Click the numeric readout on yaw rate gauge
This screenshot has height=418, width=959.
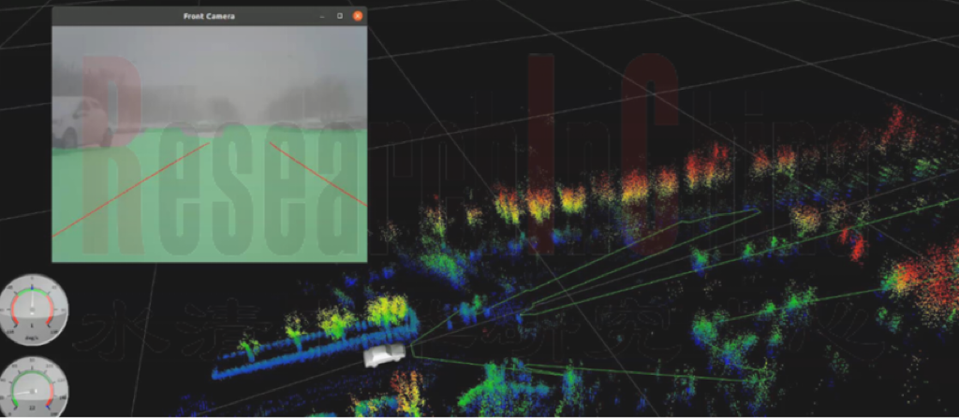(34, 325)
